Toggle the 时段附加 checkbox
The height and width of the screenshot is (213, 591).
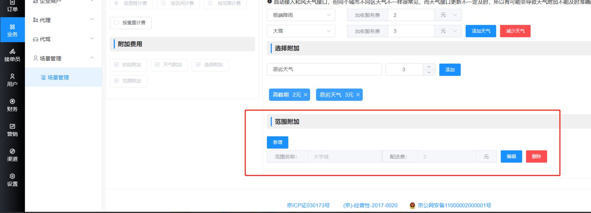(x=117, y=65)
